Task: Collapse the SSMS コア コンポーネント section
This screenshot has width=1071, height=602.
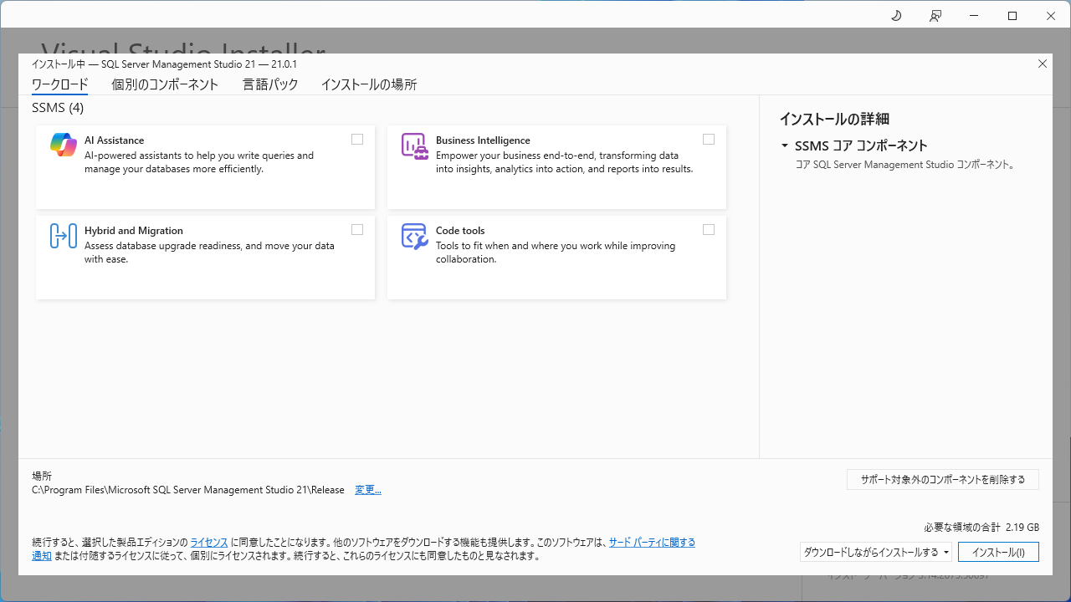Action: point(785,145)
